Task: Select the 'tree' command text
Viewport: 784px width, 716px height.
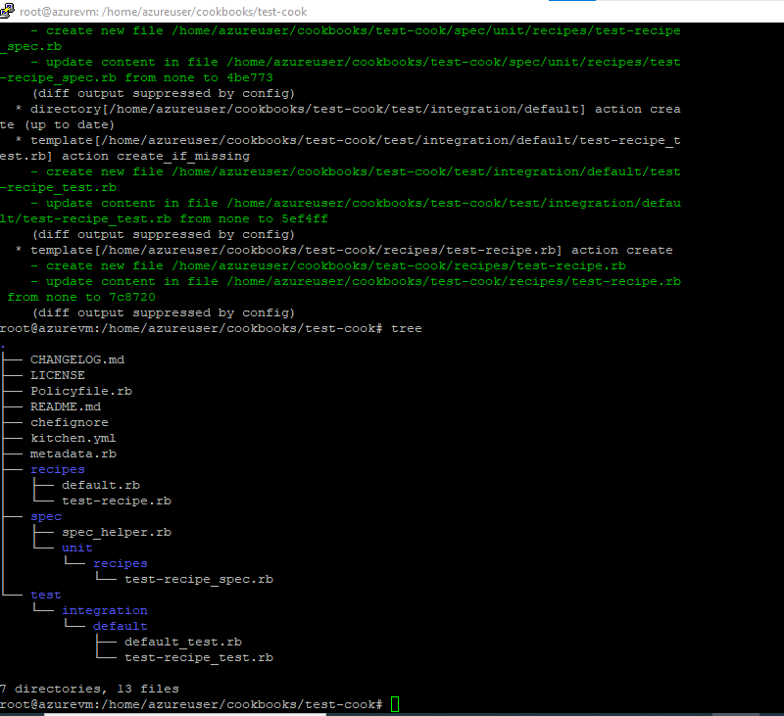Action: (407, 328)
